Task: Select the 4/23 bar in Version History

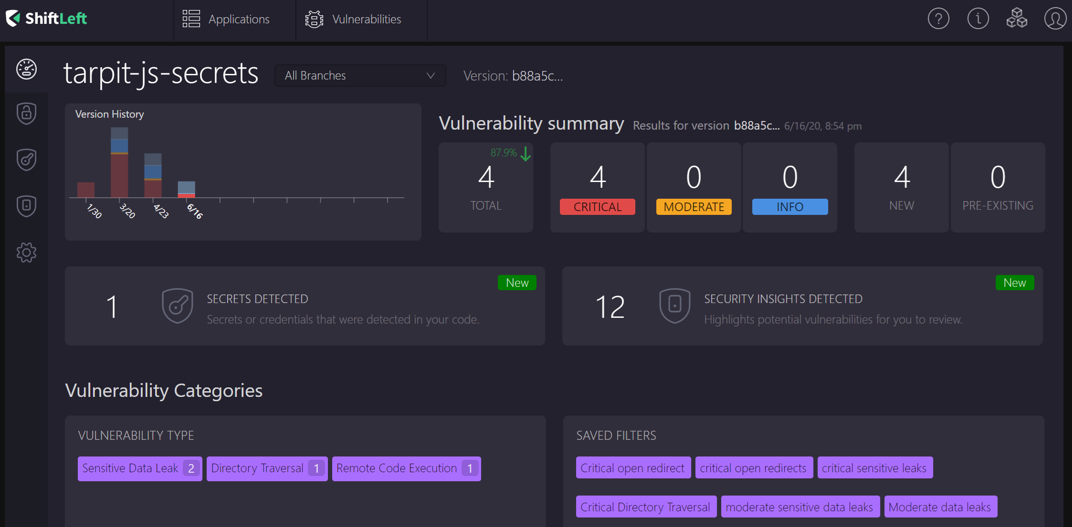Action: 153,175
